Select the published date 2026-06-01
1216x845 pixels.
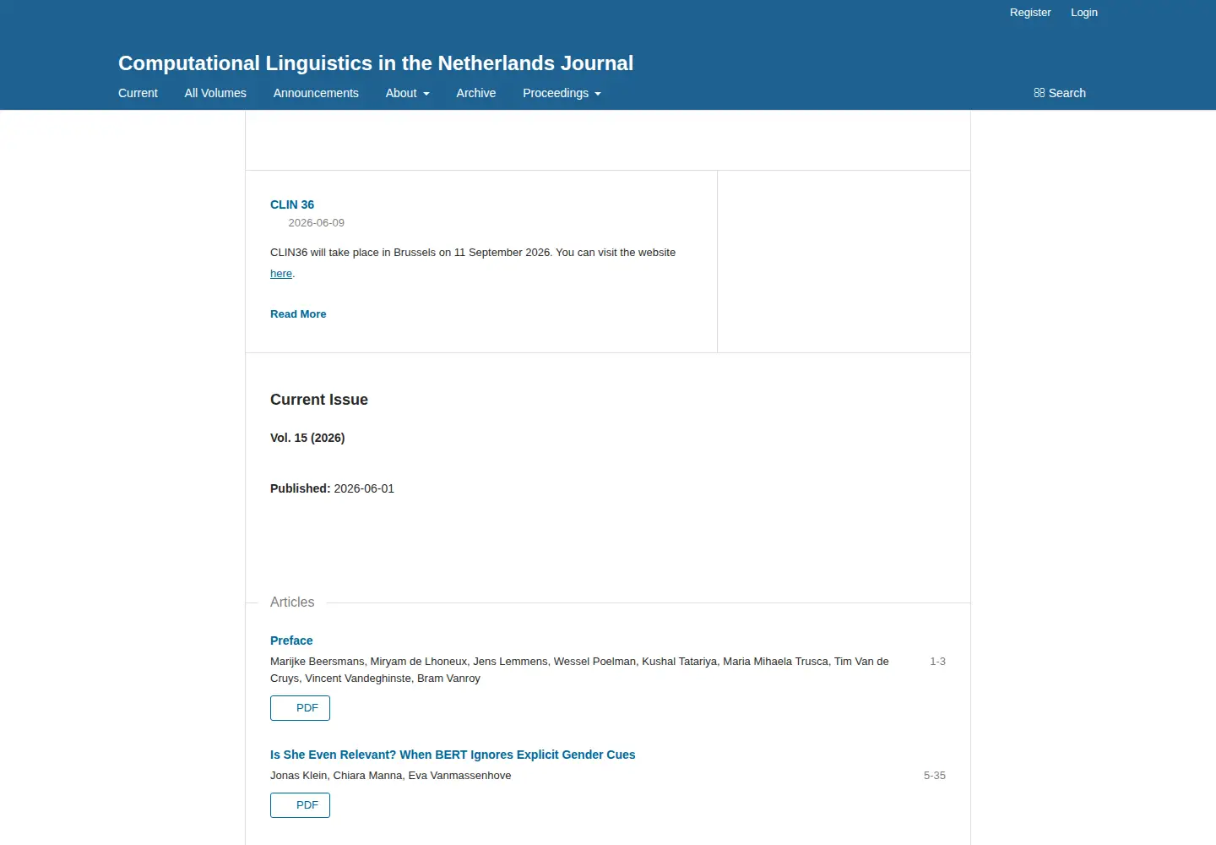364,488
